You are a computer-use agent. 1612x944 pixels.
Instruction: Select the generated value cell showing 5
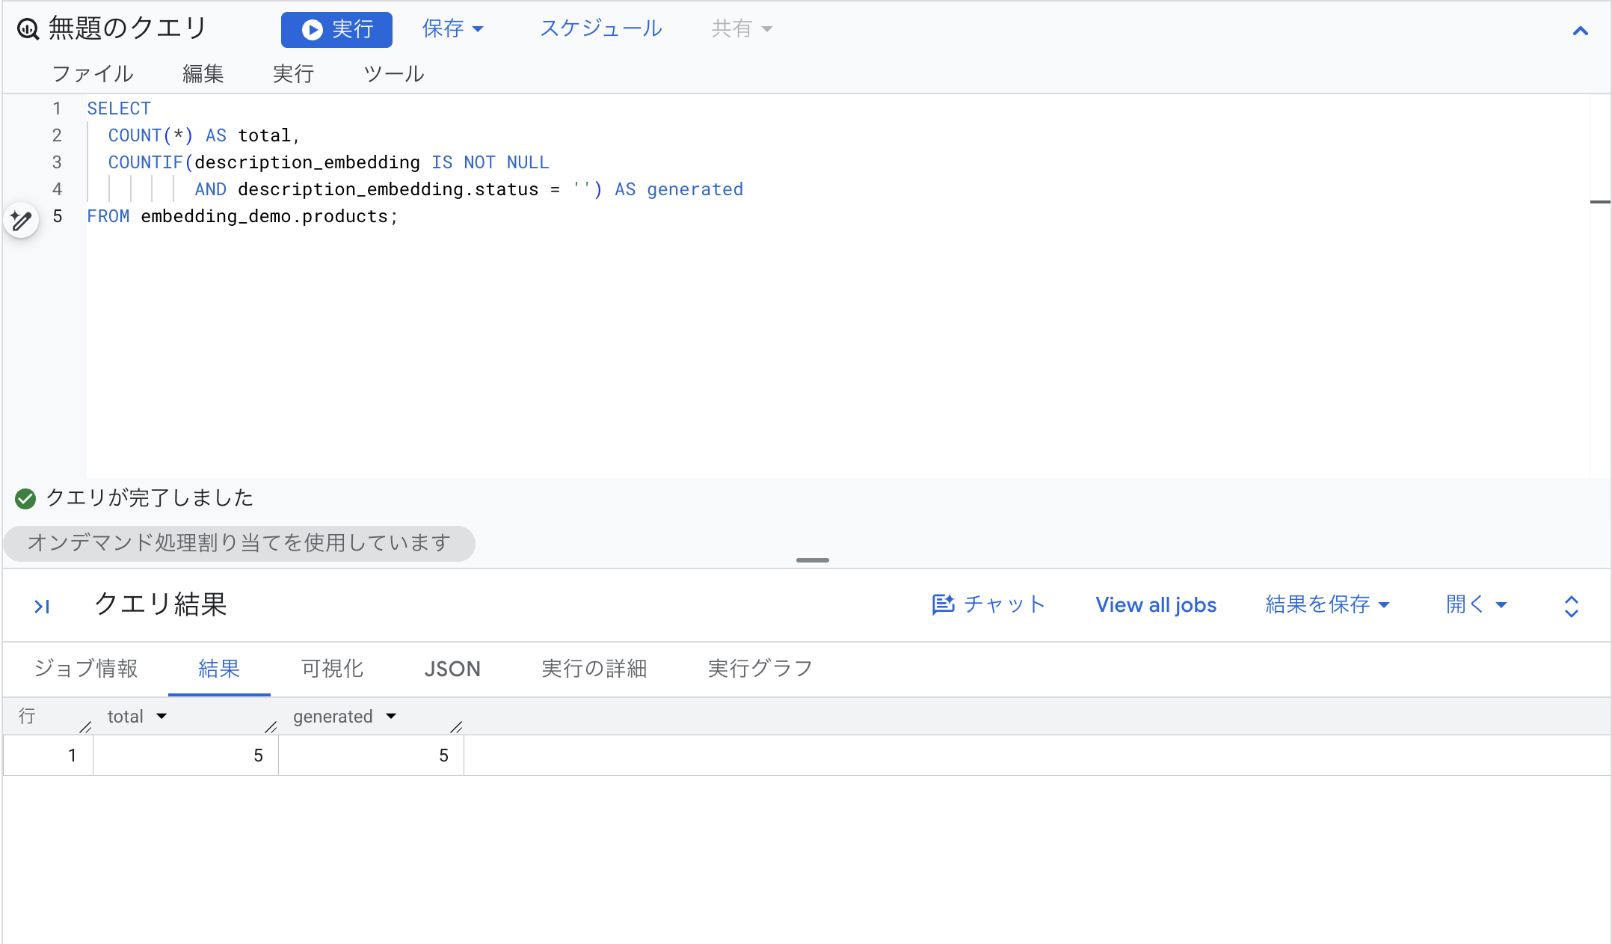point(371,755)
